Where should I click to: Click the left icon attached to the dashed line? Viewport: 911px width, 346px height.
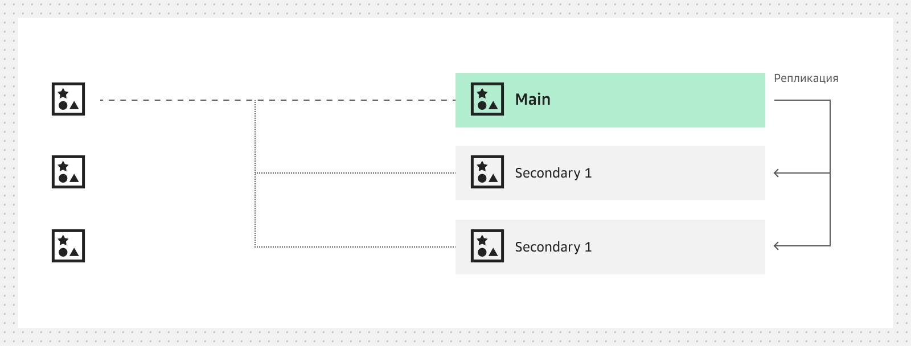pos(68,99)
